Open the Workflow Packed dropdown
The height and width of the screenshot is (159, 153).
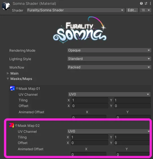[x=109, y=67]
